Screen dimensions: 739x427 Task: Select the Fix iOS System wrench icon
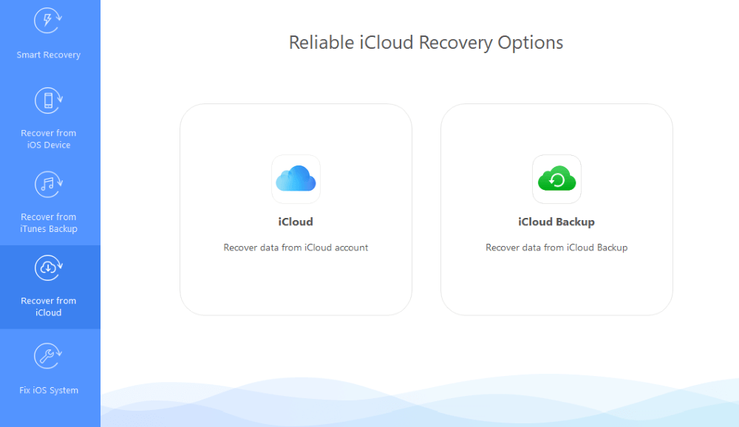click(x=48, y=356)
